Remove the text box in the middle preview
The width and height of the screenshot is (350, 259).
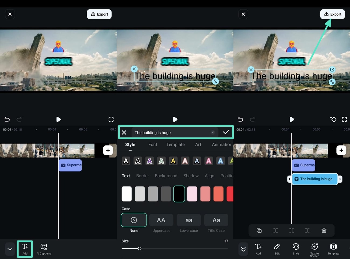click(134, 69)
